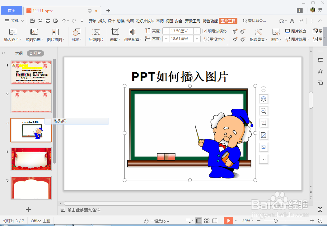Switch to the 图片工具 ribbon tab

tap(228, 21)
